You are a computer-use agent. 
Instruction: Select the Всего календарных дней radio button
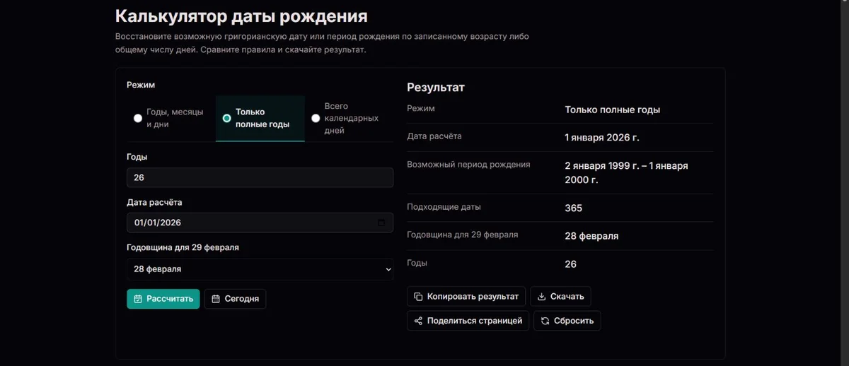(316, 118)
